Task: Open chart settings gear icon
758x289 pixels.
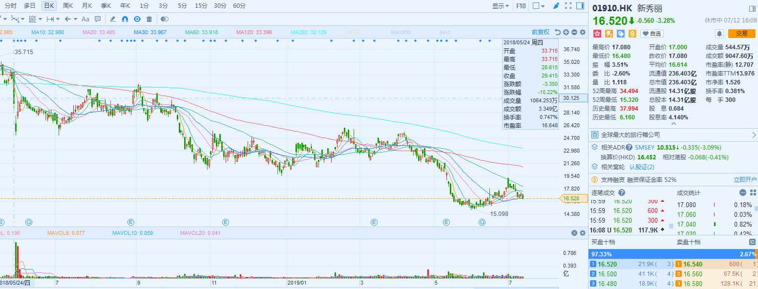Action: (582, 32)
